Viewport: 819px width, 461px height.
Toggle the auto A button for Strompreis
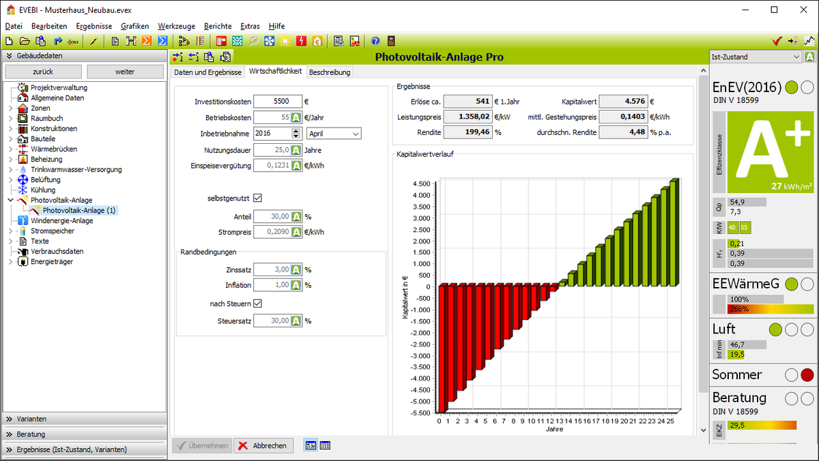point(296,232)
